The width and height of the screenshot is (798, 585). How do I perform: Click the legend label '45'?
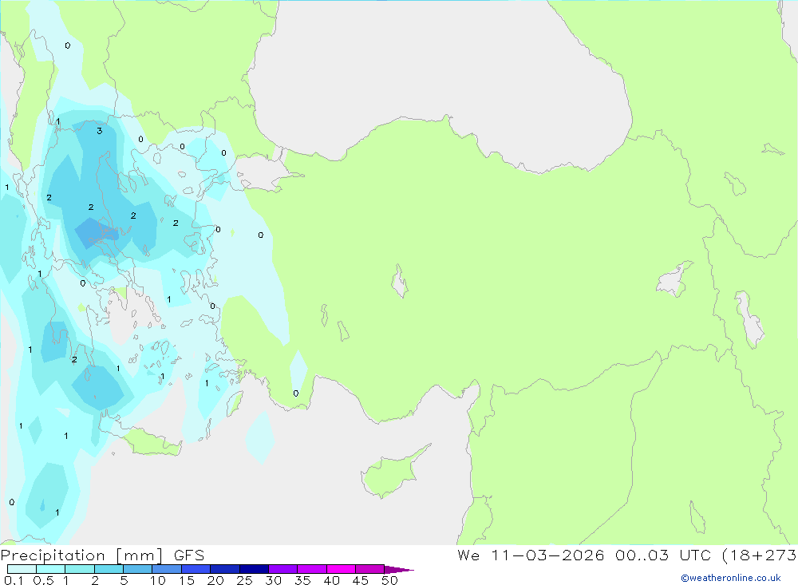click(361, 580)
